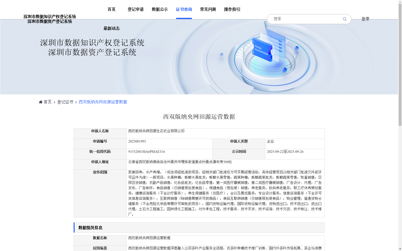Click the vertical scrollbar thumb
The height and width of the screenshot is (251, 402).
point(400,65)
